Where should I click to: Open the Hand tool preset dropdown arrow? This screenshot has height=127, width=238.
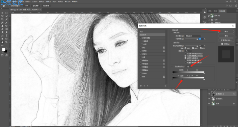6,6
